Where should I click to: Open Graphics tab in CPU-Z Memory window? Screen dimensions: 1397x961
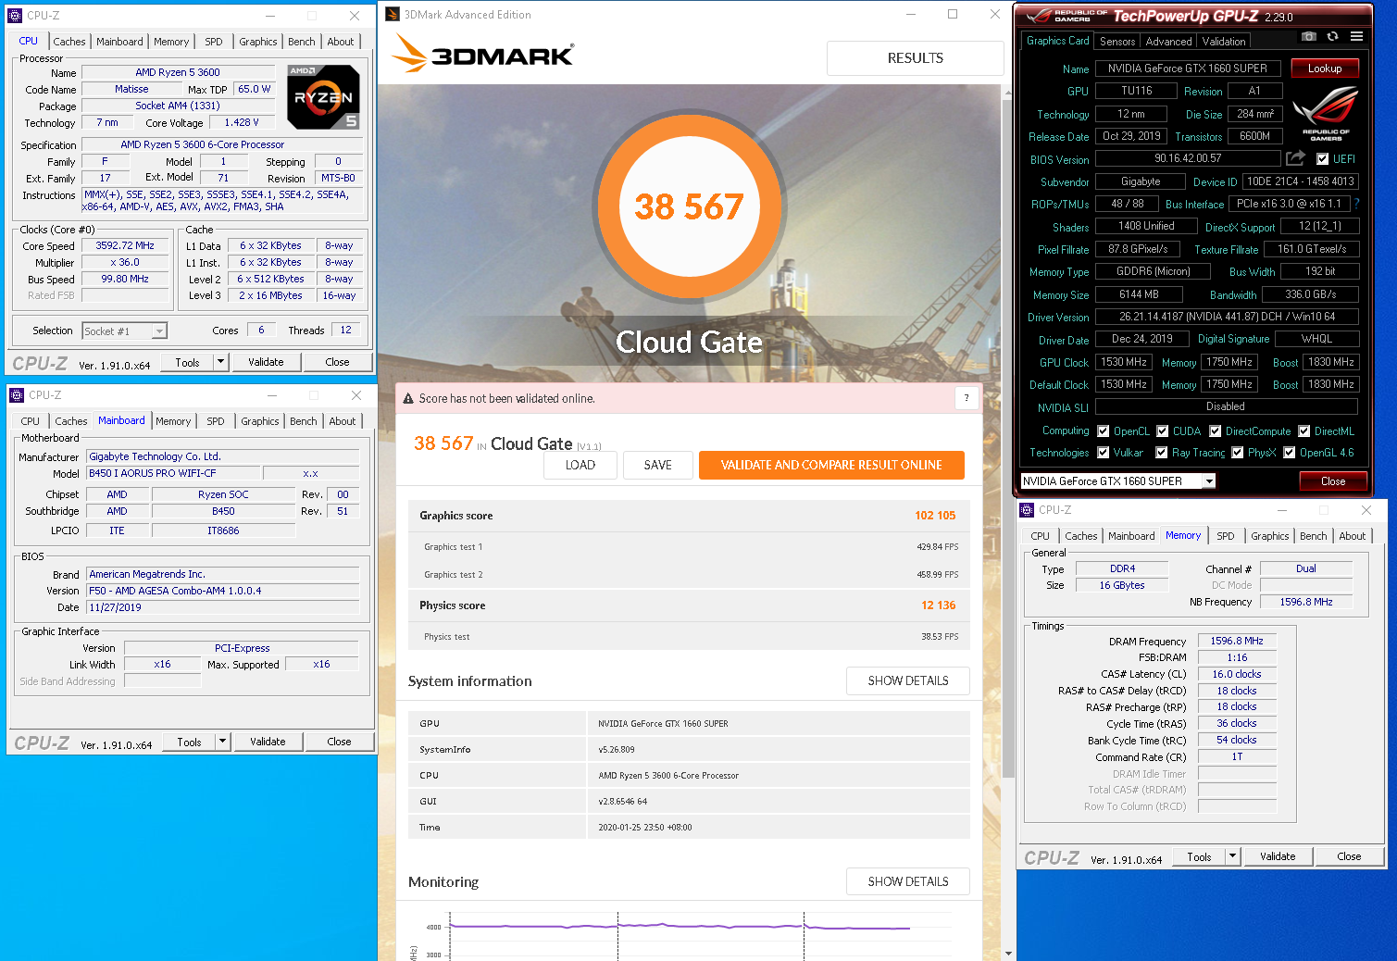[1270, 536]
